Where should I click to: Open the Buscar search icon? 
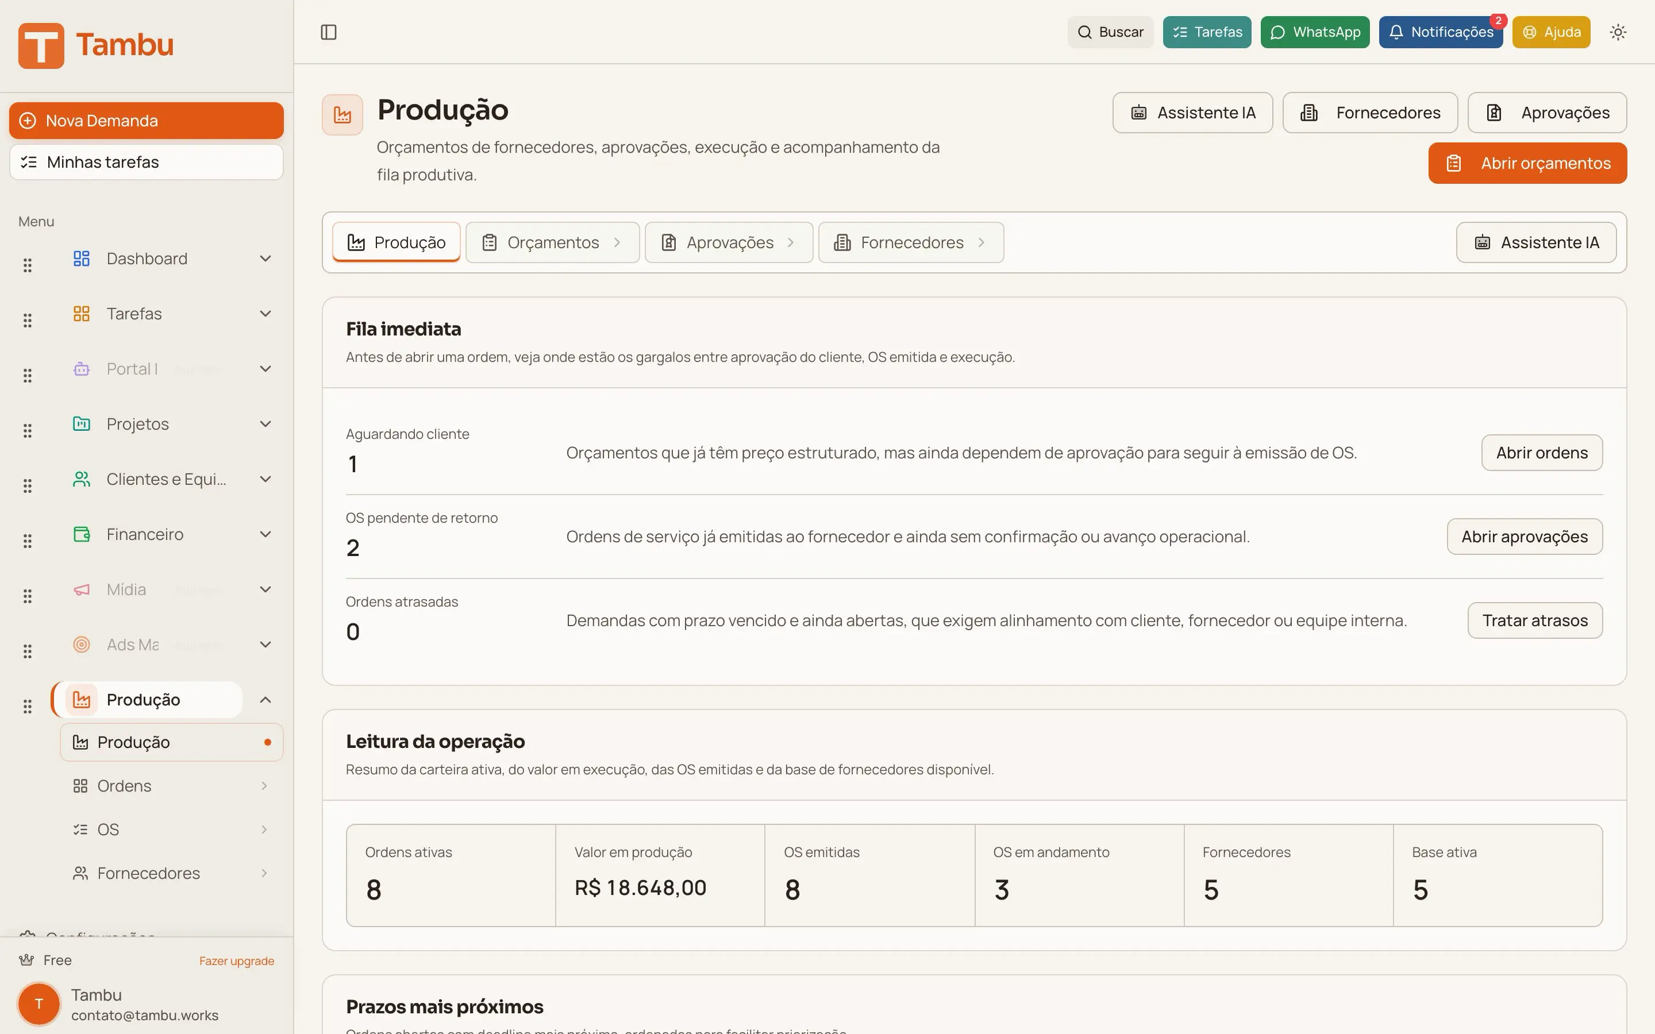coord(1084,32)
